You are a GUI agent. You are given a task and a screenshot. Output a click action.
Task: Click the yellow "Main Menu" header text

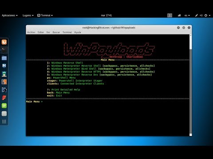(108, 60)
